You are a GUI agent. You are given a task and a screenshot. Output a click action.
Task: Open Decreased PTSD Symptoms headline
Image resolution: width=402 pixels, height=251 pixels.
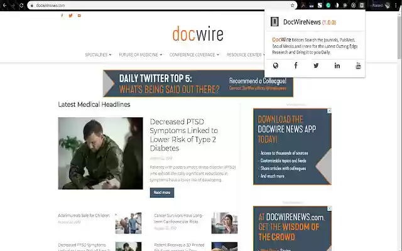[x=184, y=135]
